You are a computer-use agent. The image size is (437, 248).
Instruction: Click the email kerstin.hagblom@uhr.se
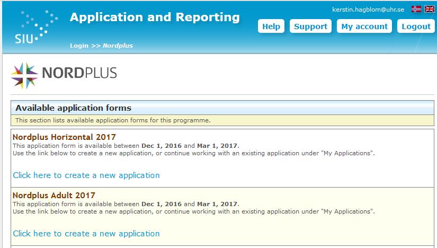[x=368, y=10]
